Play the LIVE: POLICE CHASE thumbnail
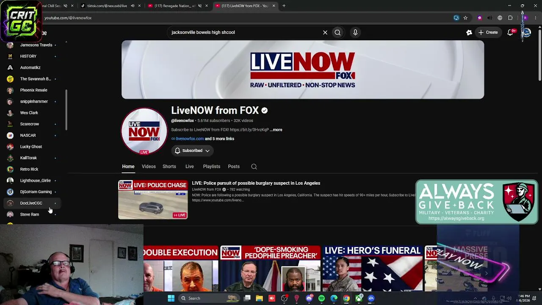 coord(153,200)
